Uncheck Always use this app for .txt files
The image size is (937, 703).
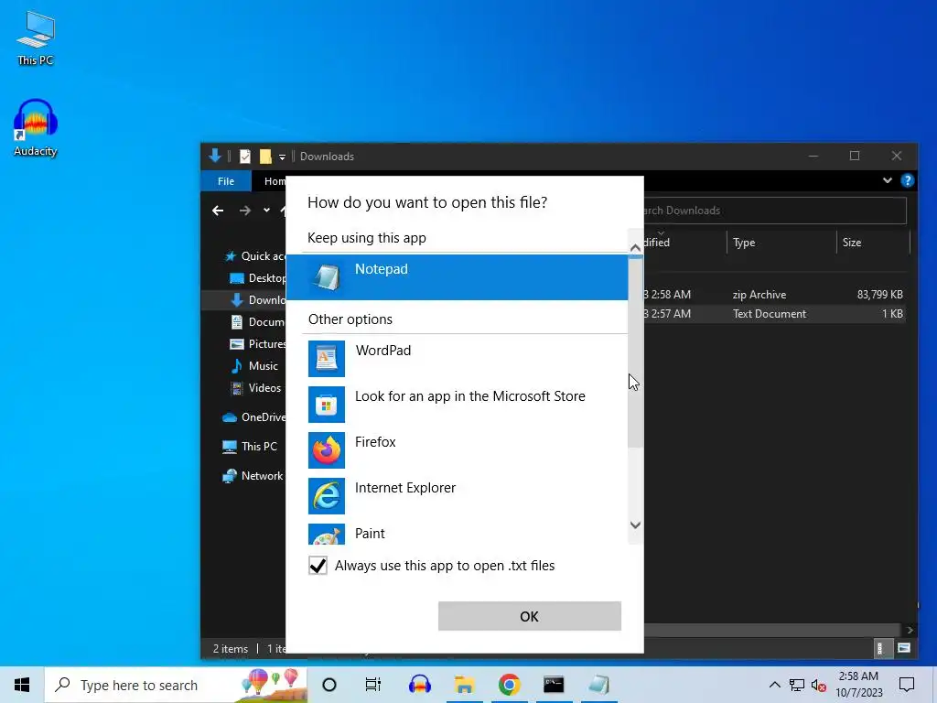point(318,566)
